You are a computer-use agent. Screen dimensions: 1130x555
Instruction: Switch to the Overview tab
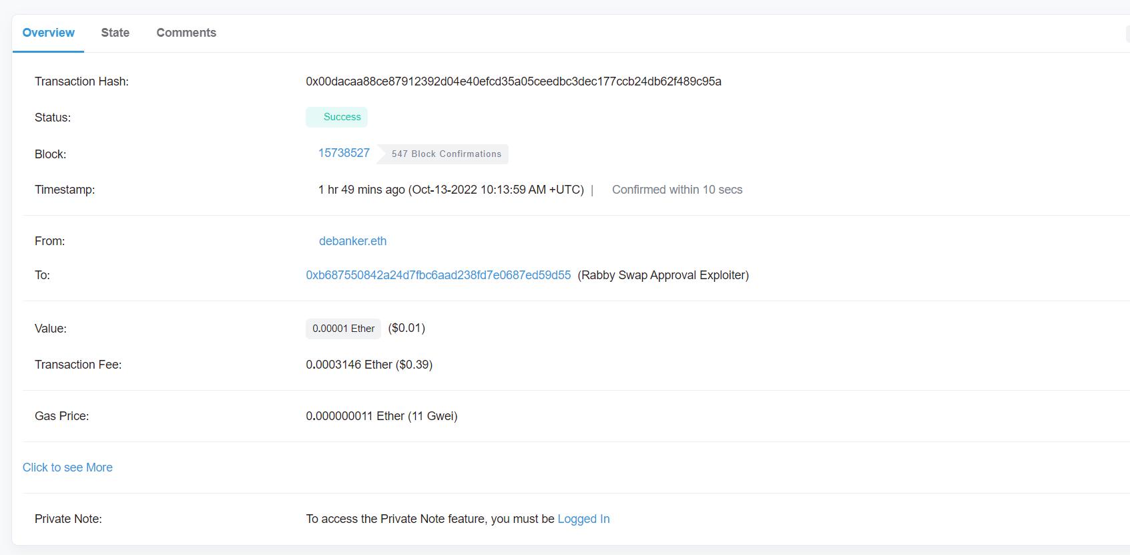(x=48, y=33)
